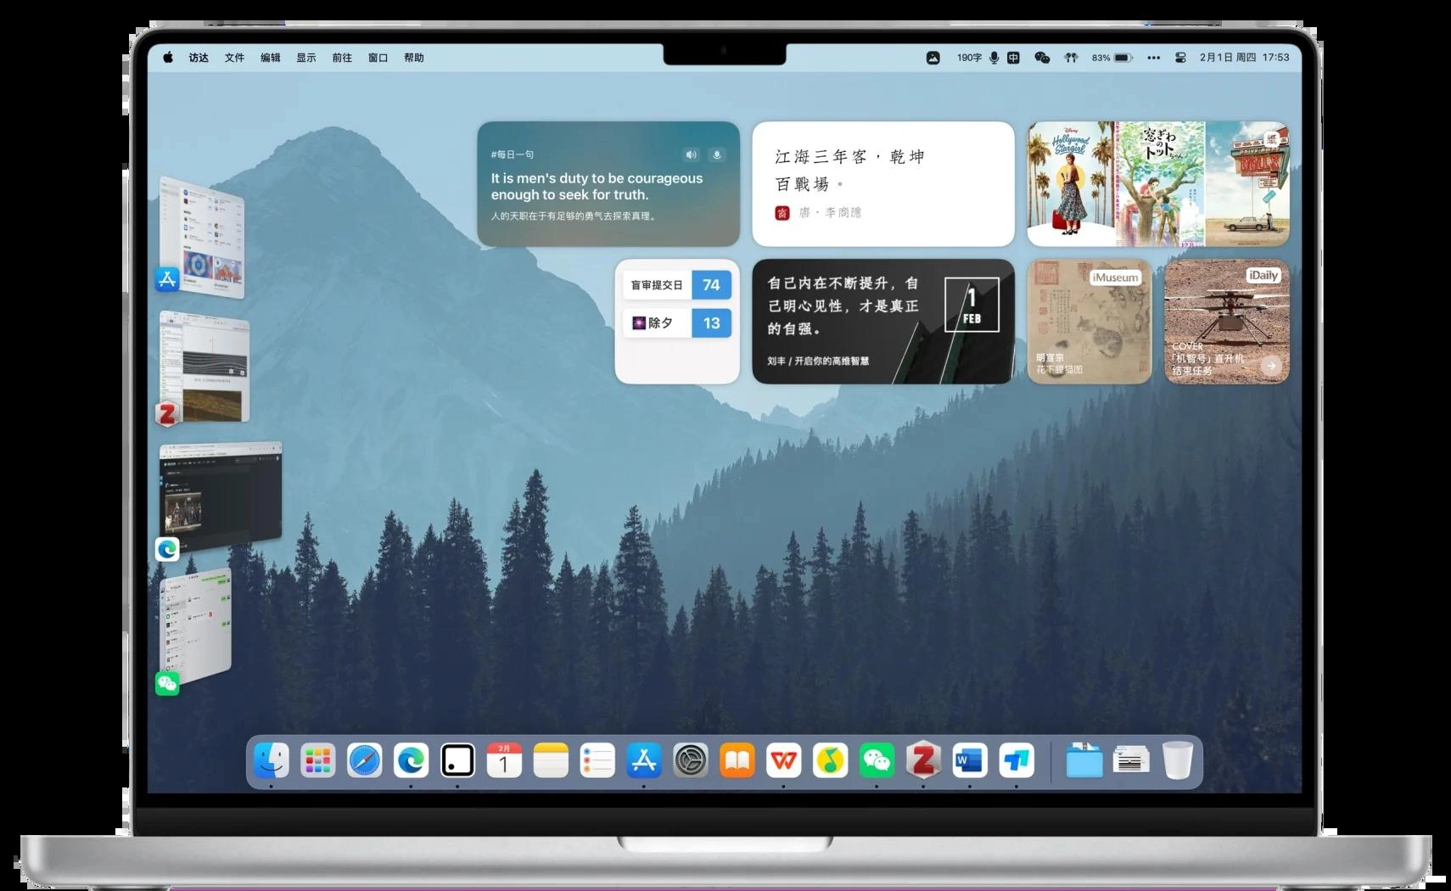Open the Apple menu
The width and height of the screenshot is (1451, 891).
point(168,58)
